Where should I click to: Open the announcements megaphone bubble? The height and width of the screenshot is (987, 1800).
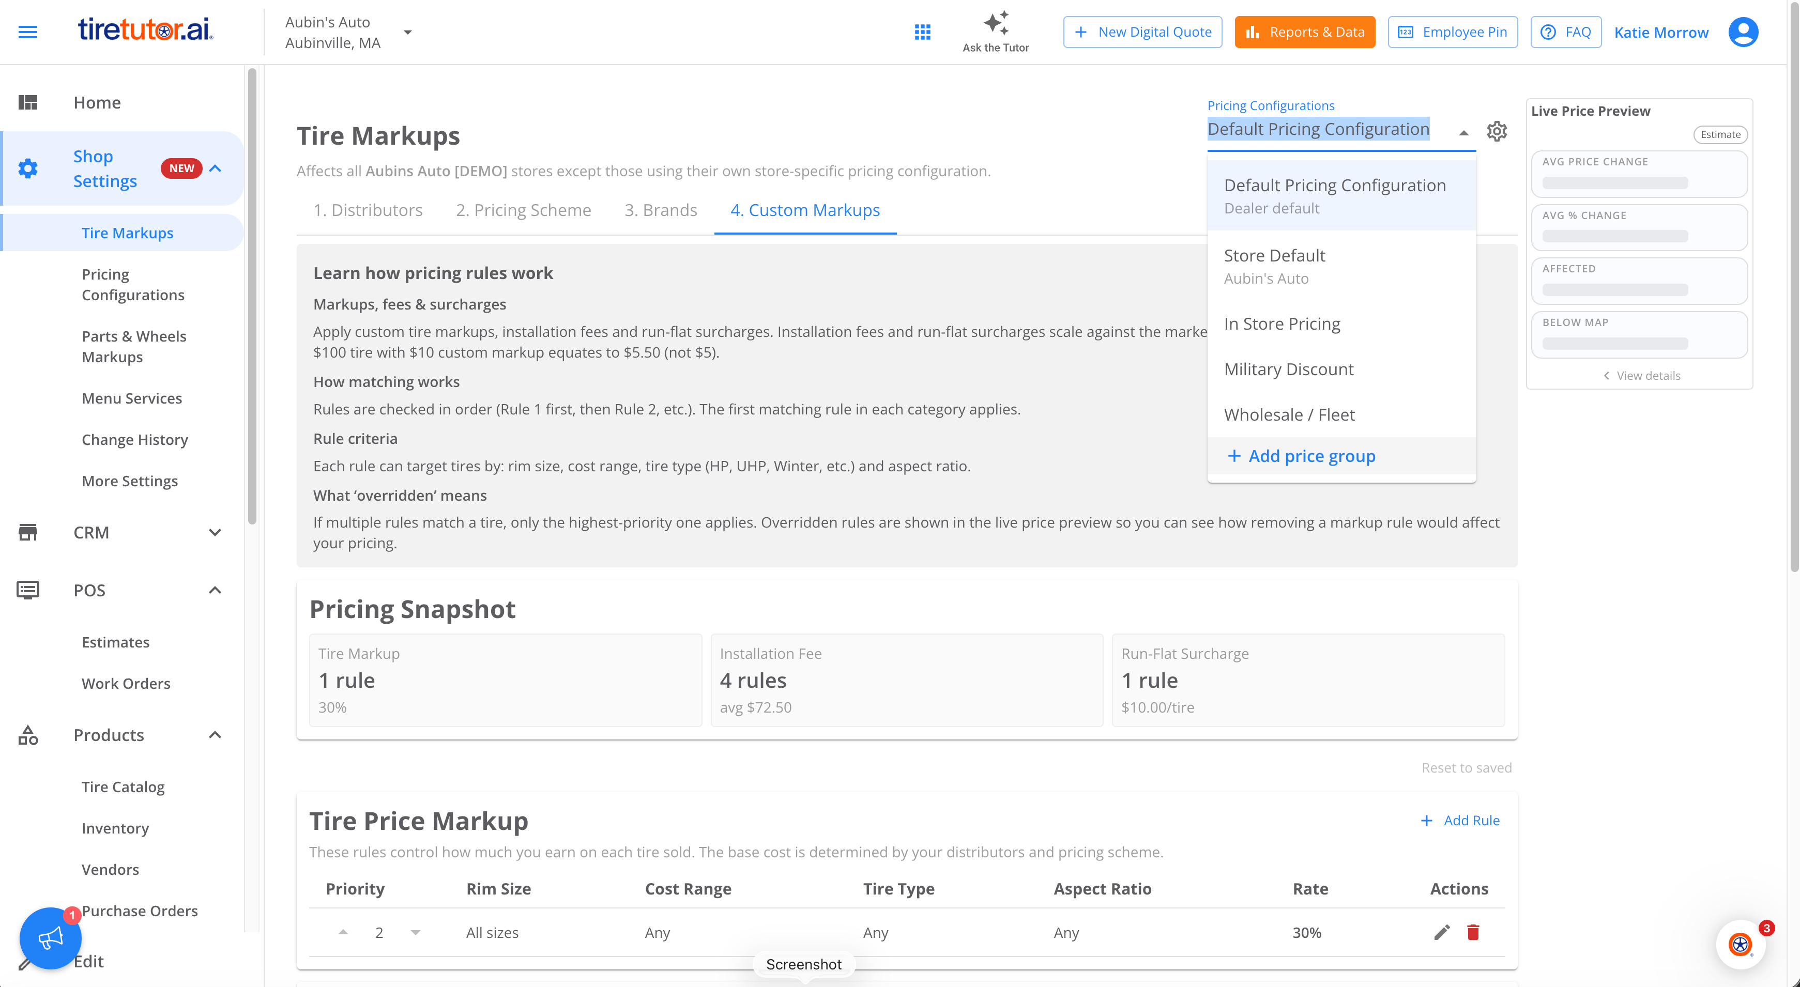point(50,938)
